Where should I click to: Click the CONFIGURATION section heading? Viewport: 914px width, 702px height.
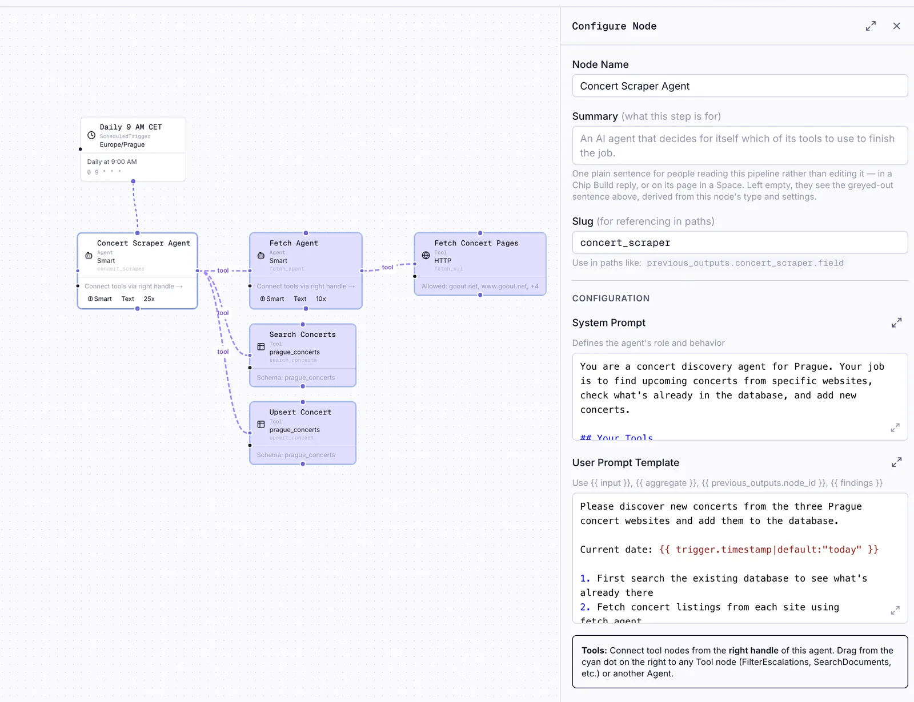tap(611, 298)
